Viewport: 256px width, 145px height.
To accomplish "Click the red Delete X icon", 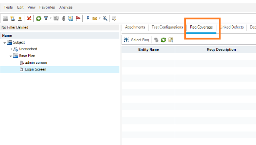I will (29, 18).
